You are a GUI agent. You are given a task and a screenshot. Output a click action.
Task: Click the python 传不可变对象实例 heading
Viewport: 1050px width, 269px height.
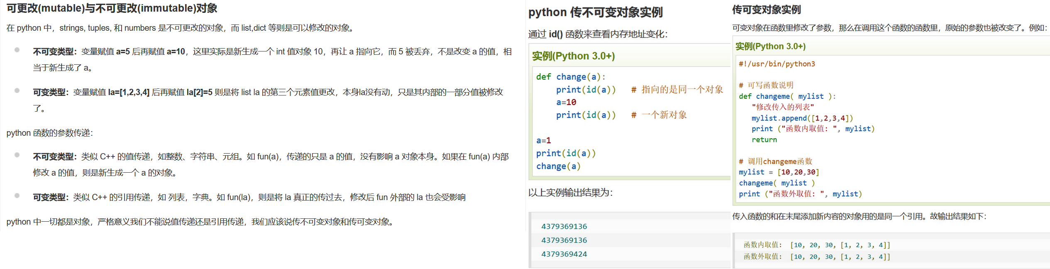click(x=595, y=12)
